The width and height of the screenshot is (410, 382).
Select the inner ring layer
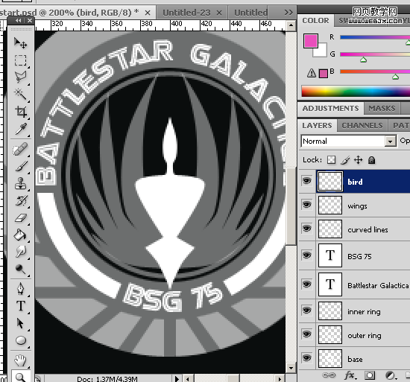coord(354,311)
